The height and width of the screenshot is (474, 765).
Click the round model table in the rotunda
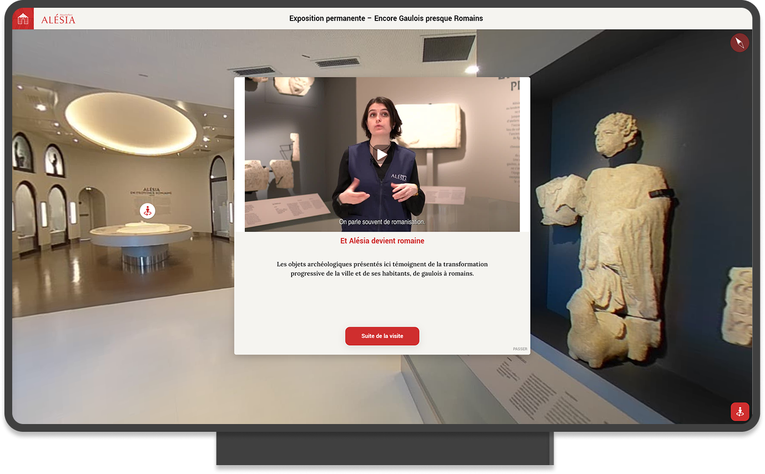tap(141, 235)
